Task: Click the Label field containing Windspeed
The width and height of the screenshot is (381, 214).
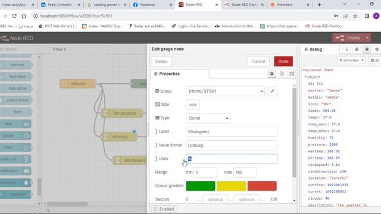Action: click(232, 132)
